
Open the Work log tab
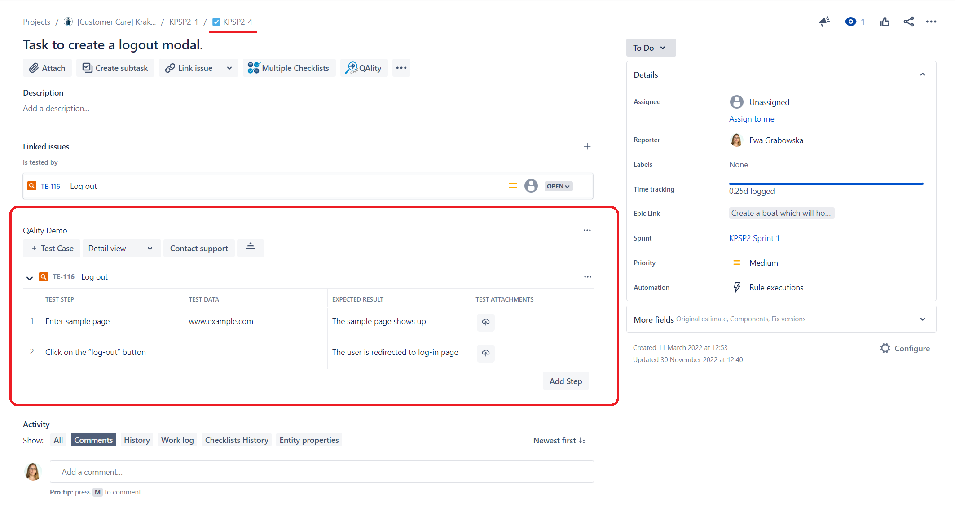(x=177, y=440)
